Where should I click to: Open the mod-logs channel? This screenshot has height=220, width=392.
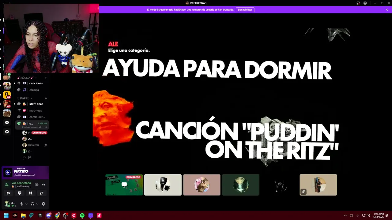tap(32, 110)
